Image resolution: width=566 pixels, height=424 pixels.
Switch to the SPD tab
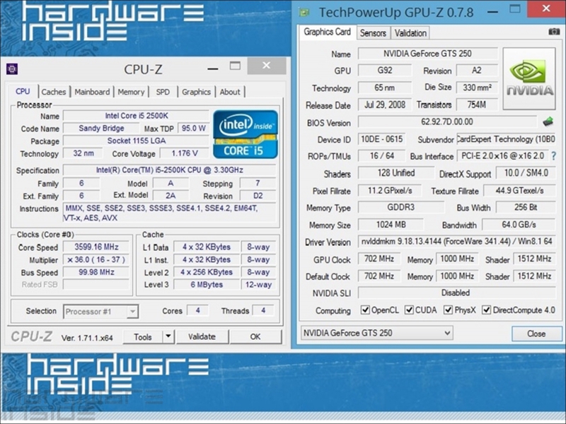pyautogui.click(x=163, y=92)
